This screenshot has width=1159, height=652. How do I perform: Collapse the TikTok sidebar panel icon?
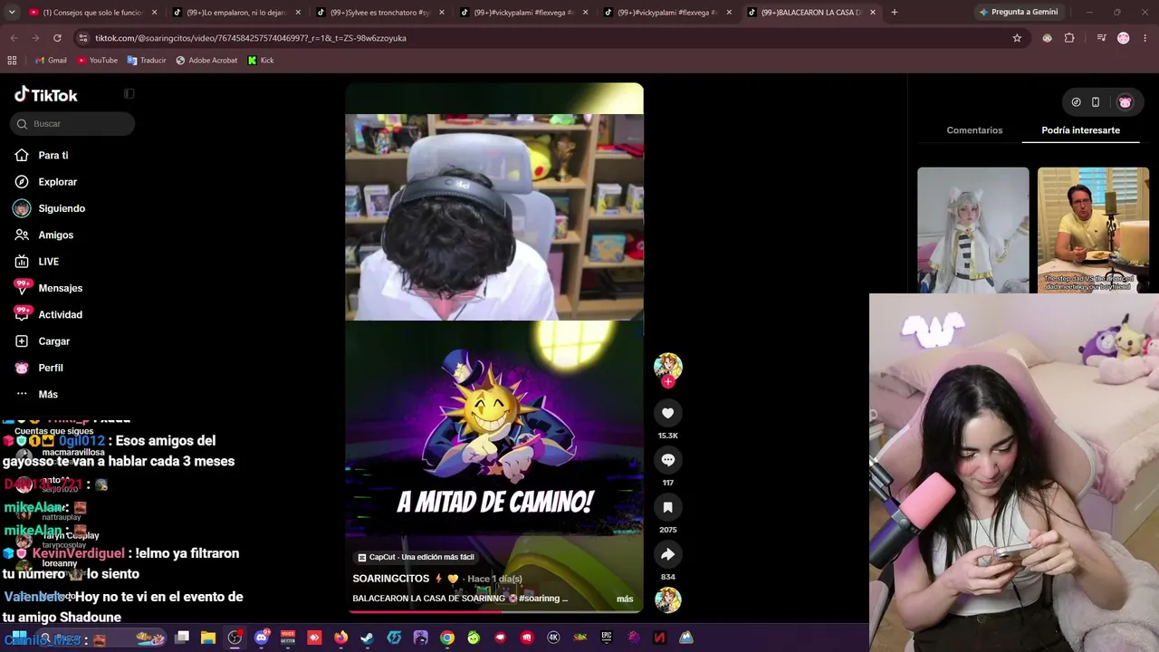[x=129, y=93]
